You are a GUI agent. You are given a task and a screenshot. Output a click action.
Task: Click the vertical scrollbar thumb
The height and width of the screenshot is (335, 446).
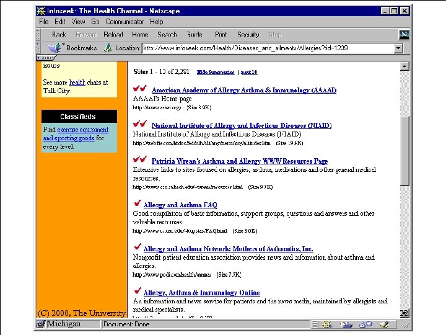[x=404, y=151]
